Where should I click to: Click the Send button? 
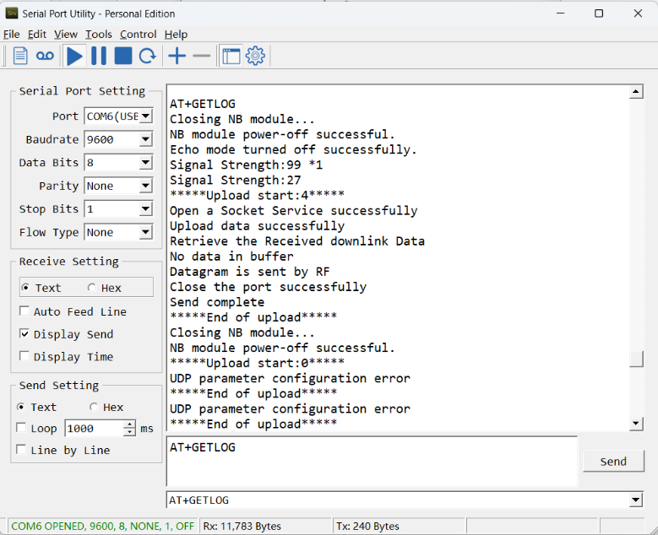click(613, 462)
